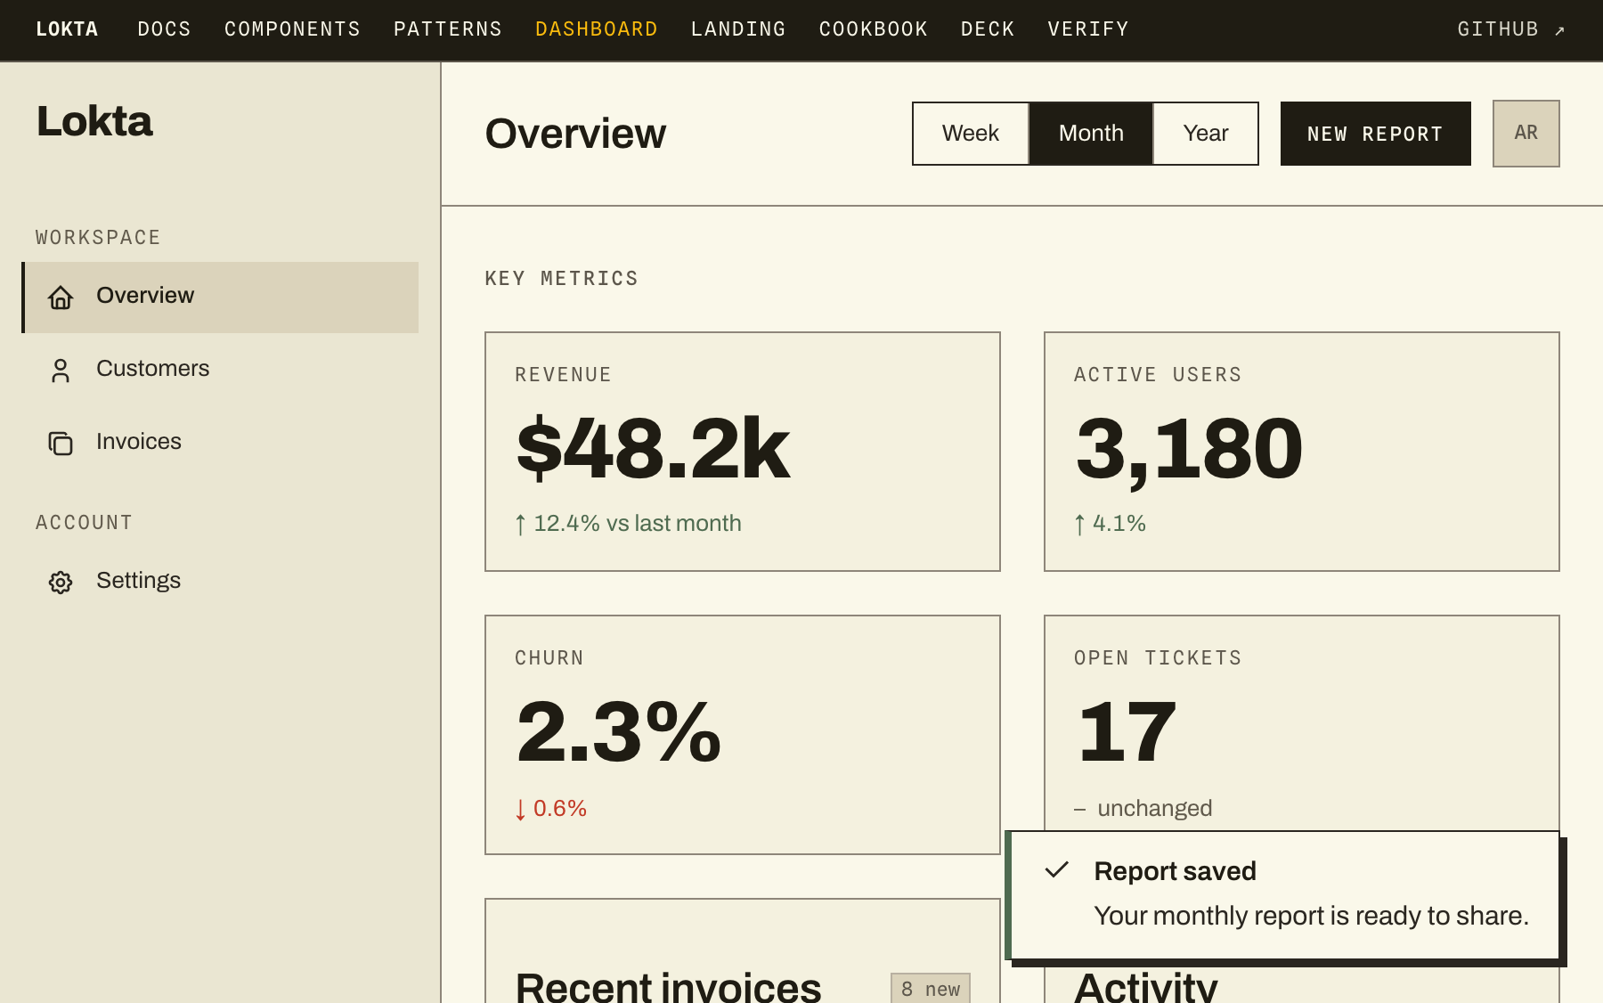Image resolution: width=1603 pixels, height=1003 pixels.
Task: Select the DASHBOARD nav item
Action: (x=597, y=29)
